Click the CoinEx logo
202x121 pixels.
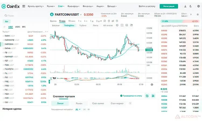[11, 6]
